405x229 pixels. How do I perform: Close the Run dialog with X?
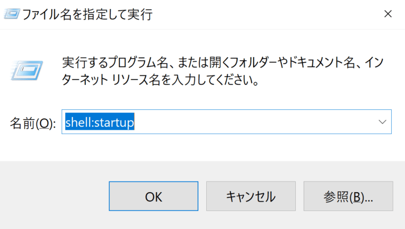click(x=388, y=14)
